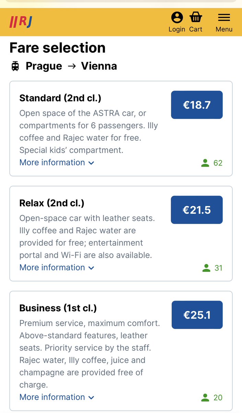Select the €21.5 Relax fare button

[x=197, y=210]
